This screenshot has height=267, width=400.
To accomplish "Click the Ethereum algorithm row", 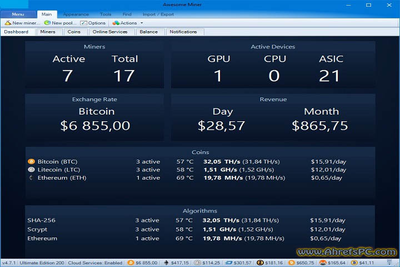I will [x=200, y=239].
